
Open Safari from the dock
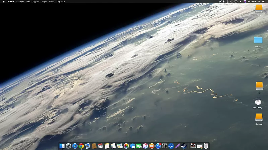point(75,146)
